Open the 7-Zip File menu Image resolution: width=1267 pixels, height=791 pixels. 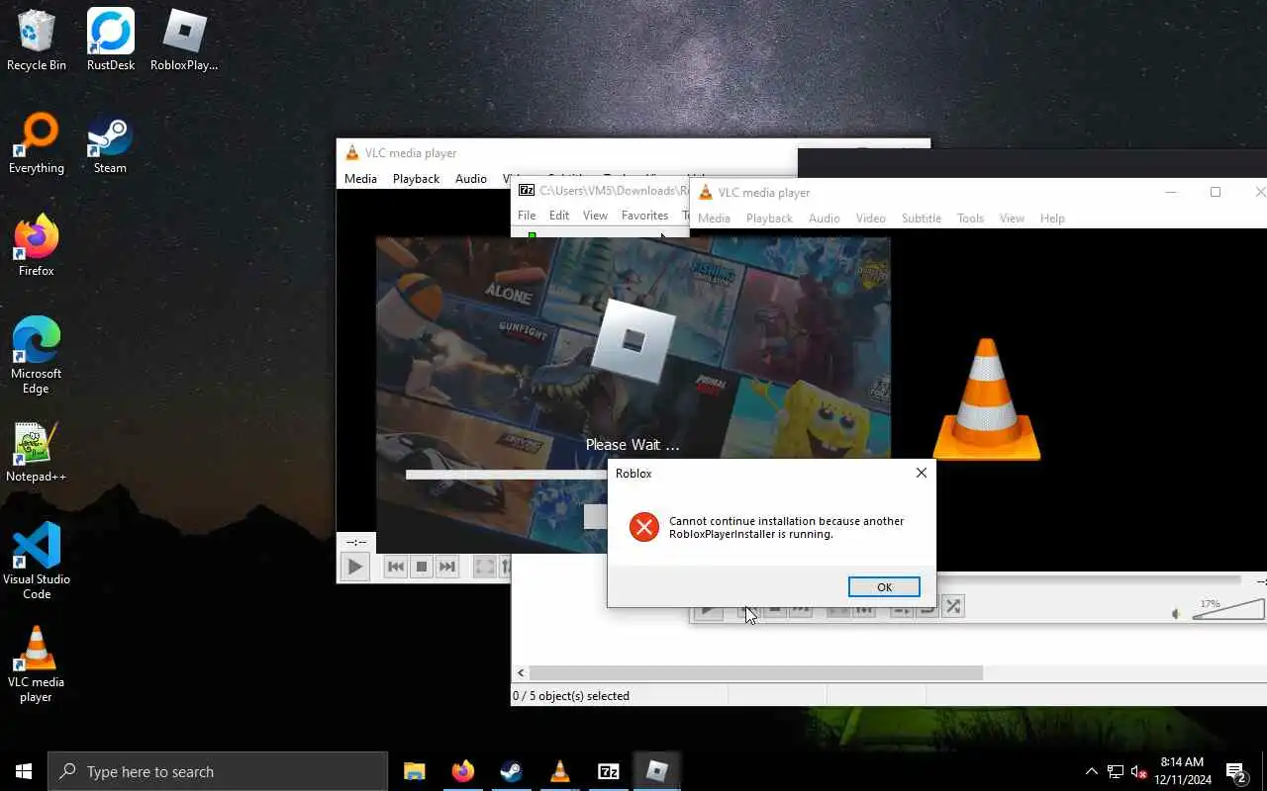527,216
